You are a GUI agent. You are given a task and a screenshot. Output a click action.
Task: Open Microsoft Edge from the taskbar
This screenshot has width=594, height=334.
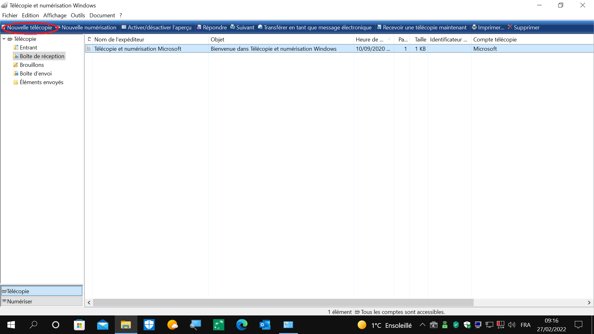pyautogui.click(x=242, y=325)
